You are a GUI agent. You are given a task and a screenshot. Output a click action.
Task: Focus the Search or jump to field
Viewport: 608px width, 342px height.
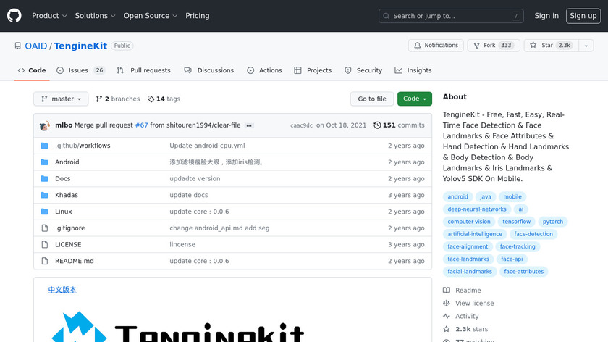click(451, 16)
